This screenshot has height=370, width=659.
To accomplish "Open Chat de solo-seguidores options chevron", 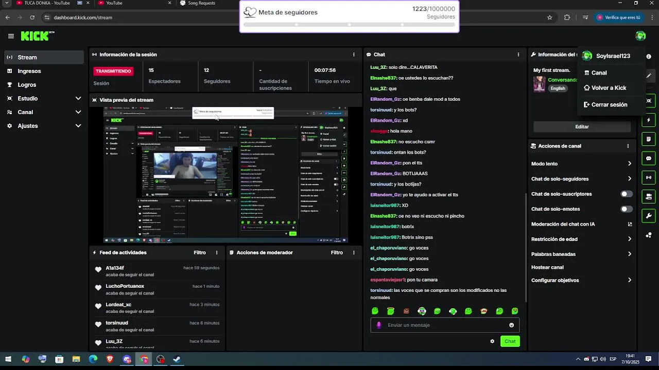I will coord(630,179).
